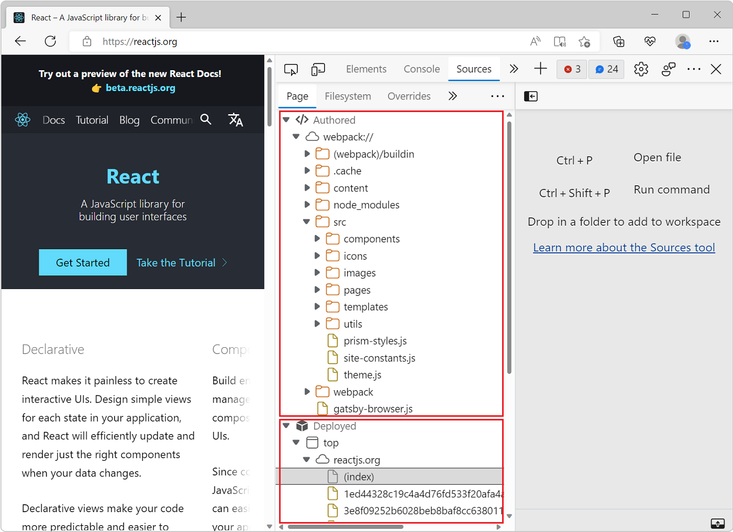Click the language translation icon
The image size is (733, 532).
[236, 119]
